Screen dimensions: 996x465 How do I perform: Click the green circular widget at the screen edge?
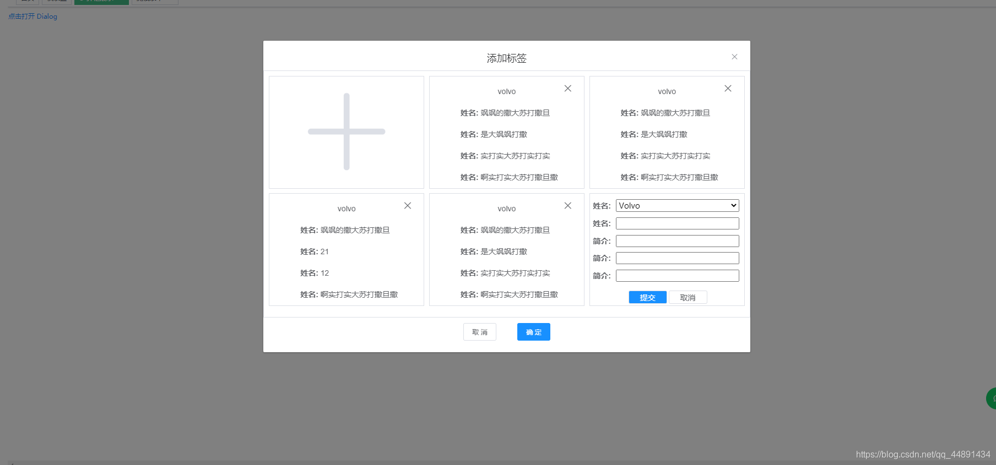(991, 398)
